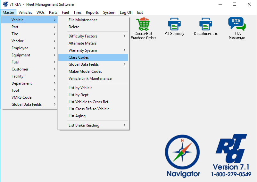
Task: Expand the Global Data Fields vehicle submenu
Action: tap(93, 64)
